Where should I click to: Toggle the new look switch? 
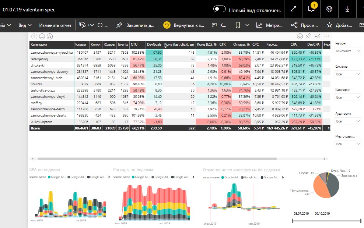pos(219,9)
